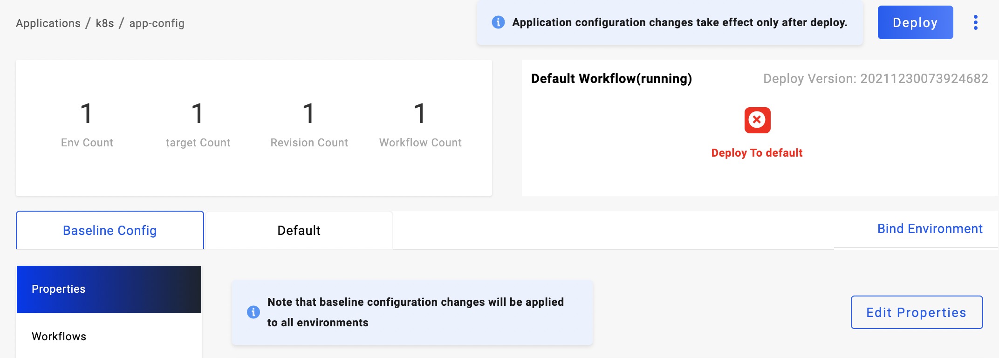The height and width of the screenshot is (358, 999).
Task: Click the info icon in deploy notice
Action: [498, 22]
